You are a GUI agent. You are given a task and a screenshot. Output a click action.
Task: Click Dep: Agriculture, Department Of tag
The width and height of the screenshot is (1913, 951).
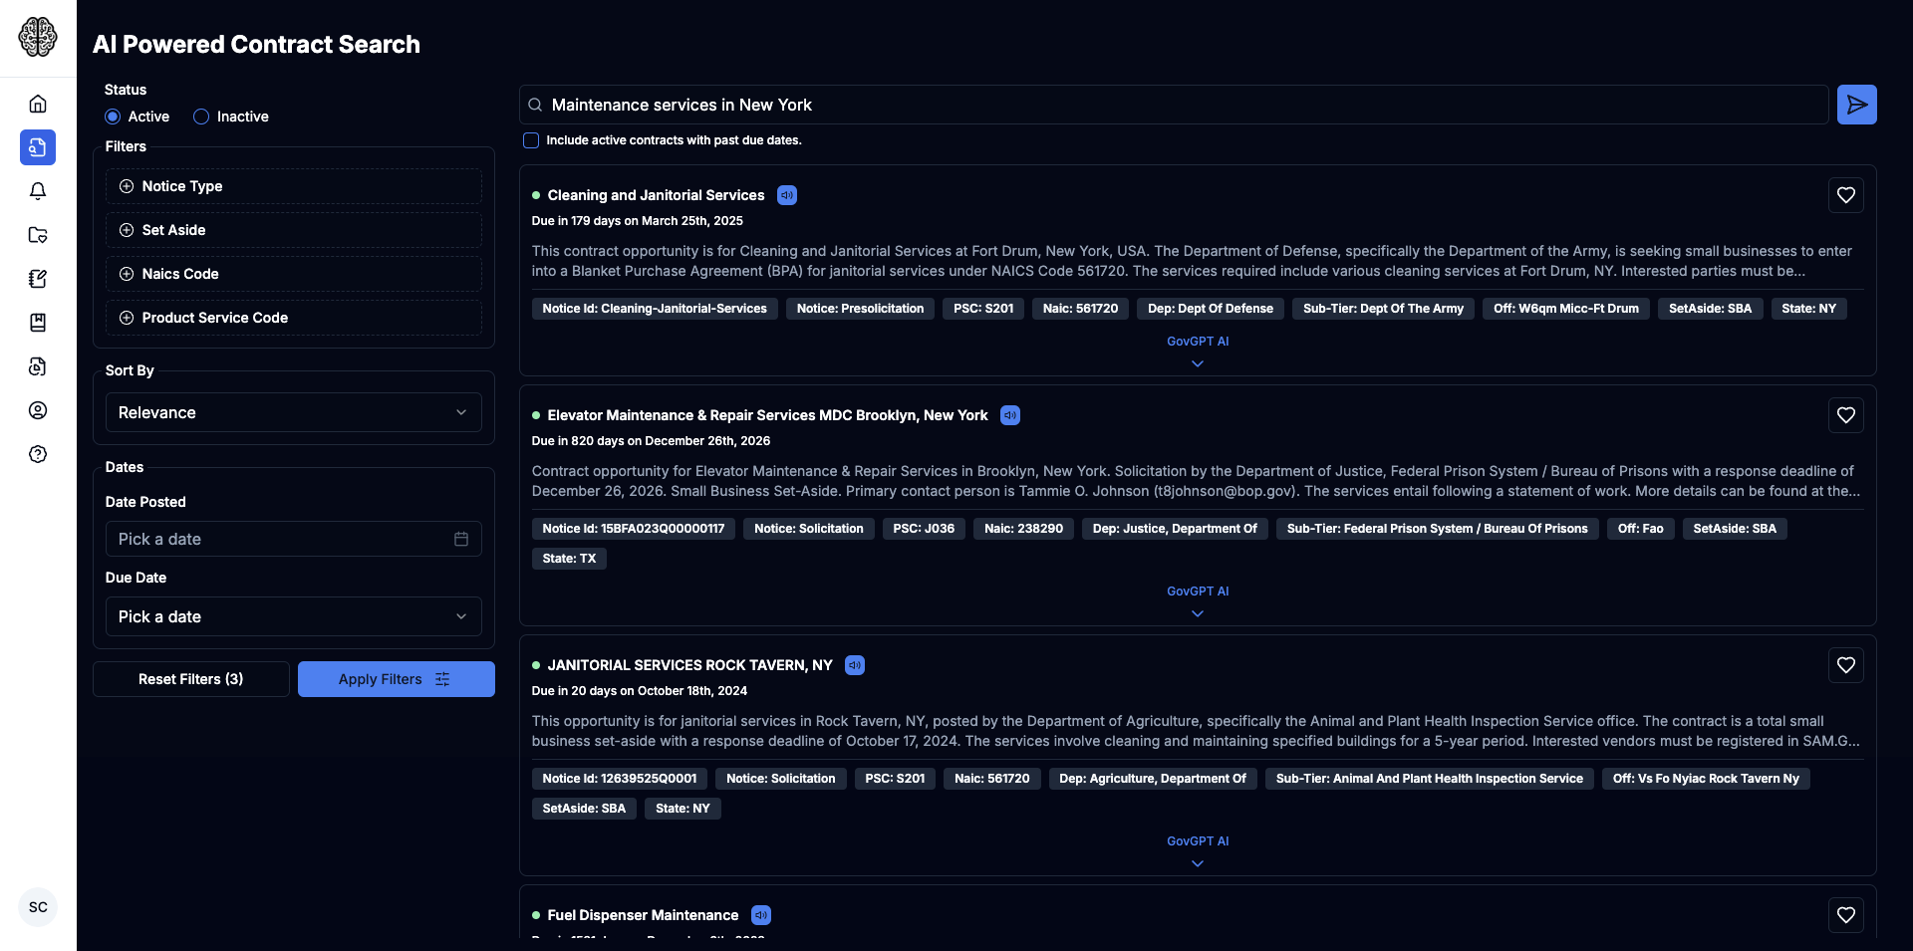(x=1153, y=779)
